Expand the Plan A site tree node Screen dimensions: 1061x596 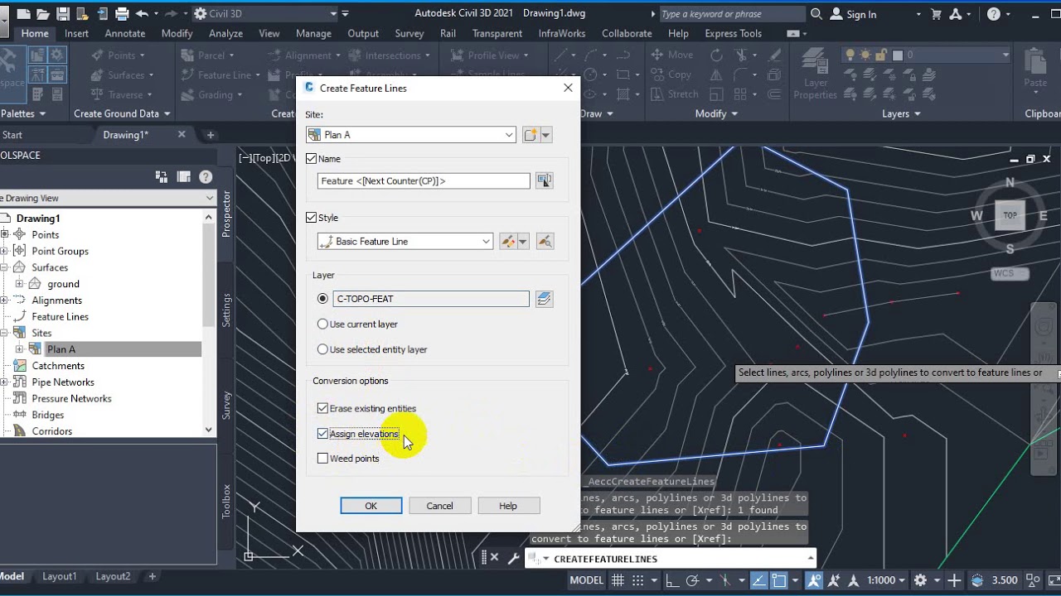point(19,349)
